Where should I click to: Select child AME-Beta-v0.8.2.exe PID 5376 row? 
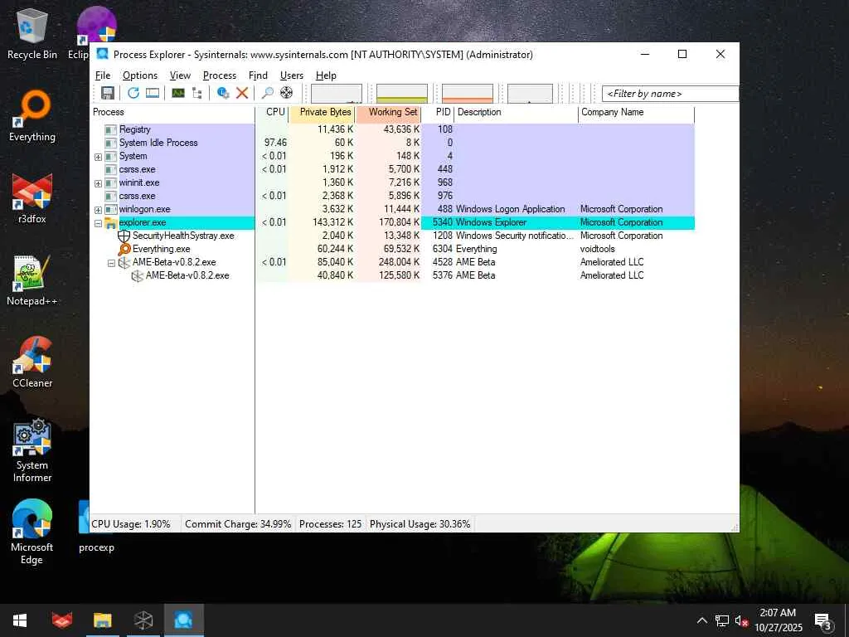(x=392, y=275)
